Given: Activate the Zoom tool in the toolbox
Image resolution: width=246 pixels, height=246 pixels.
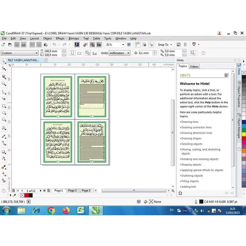Looking at the screenshot, I should click(x=4, y=84).
